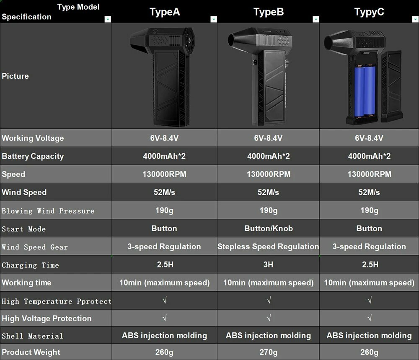Click the TypyC 260g product weight cell
The width and height of the screenshot is (419, 360).
pyautogui.click(x=369, y=352)
